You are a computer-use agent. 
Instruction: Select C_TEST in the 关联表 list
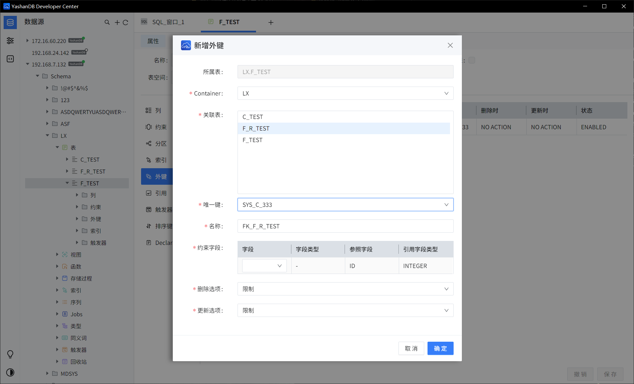pyautogui.click(x=253, y=117)
